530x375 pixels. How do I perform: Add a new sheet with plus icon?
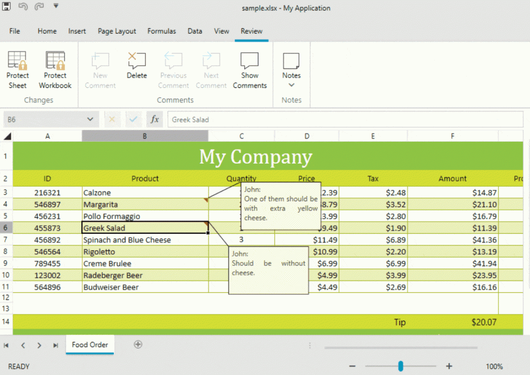coord(138,344)
